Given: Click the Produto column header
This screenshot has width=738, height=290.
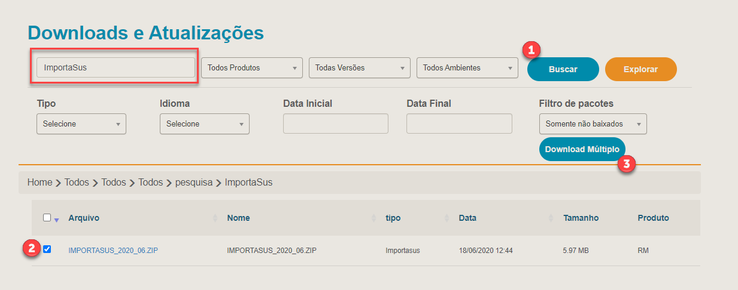Looking at the screenshot, I should [x=653, y=218].
